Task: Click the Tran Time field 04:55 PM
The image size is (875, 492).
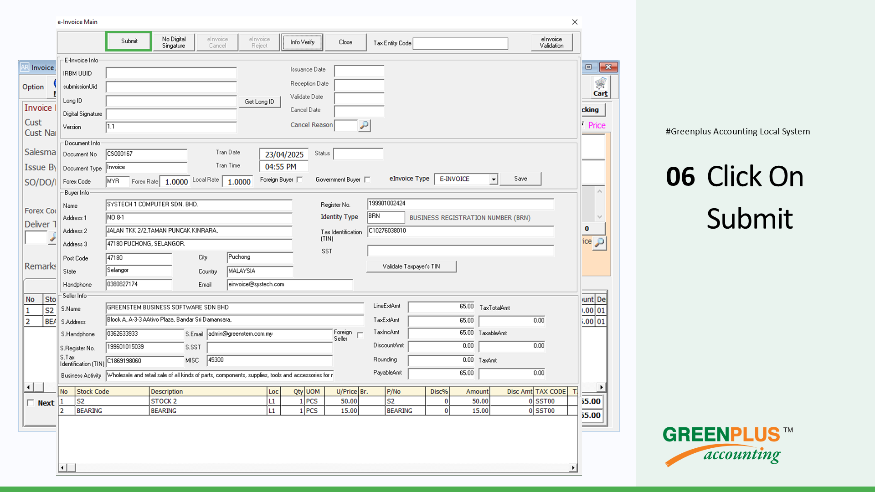Action: (x=283, y=167)
